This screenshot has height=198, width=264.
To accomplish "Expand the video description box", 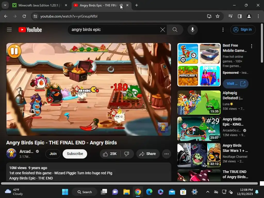I will pyautogui.click(x=89, y=172).
